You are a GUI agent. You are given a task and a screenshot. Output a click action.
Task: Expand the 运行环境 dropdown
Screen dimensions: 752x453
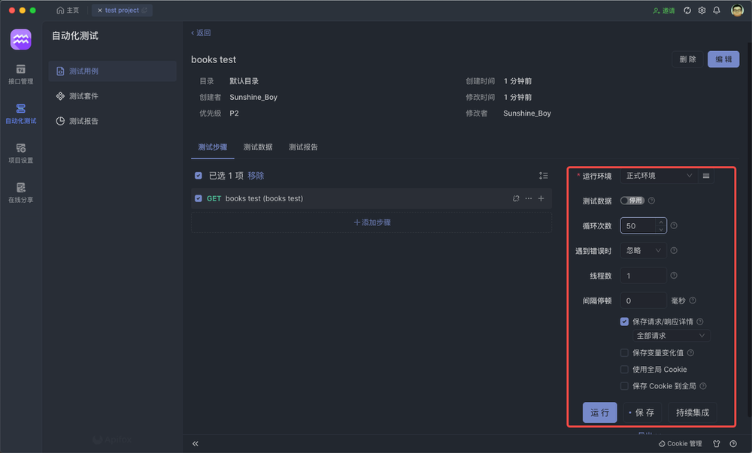(x=658, y=176)
